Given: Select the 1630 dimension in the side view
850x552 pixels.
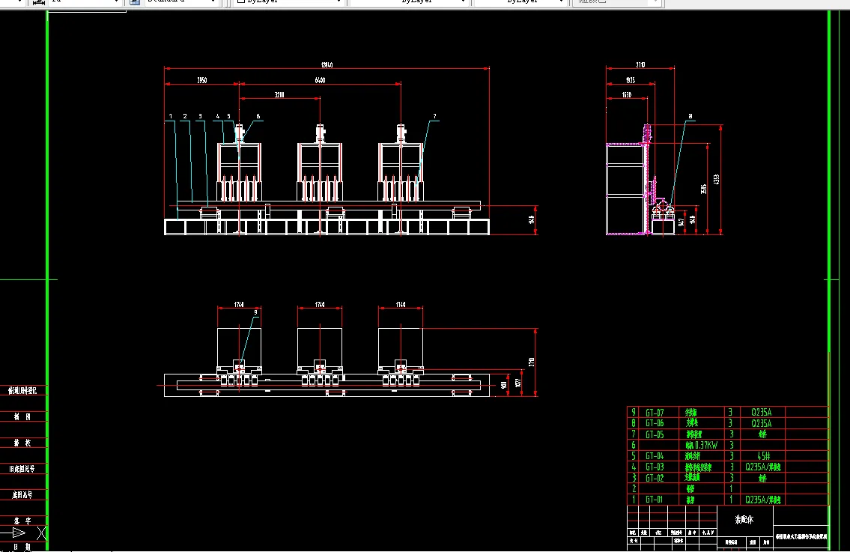Looking at the screenshot, I should tap(627, 95).
